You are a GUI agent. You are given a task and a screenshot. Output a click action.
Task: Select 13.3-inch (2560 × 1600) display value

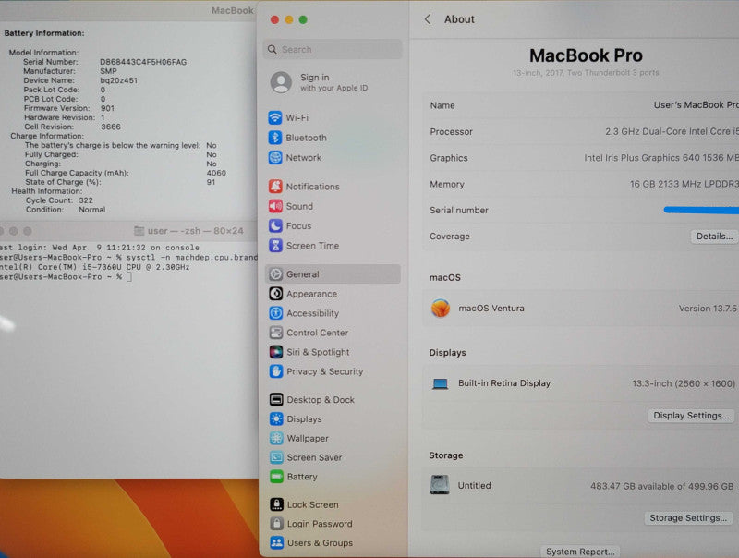click(684, 383)
